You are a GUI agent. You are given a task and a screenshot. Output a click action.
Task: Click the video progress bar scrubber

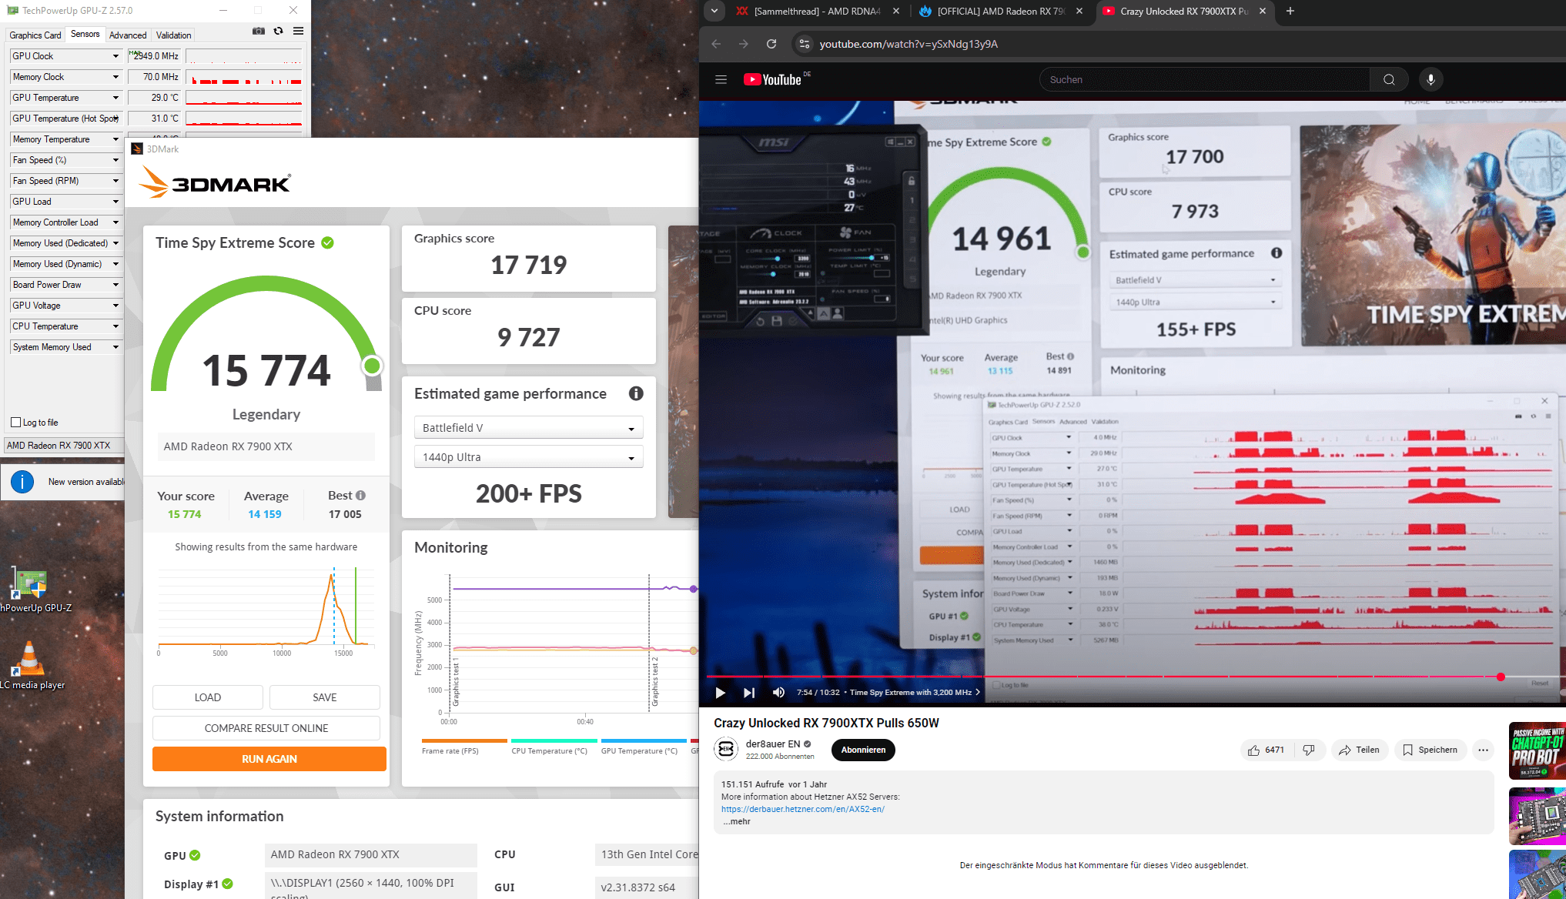point(1501,677)
